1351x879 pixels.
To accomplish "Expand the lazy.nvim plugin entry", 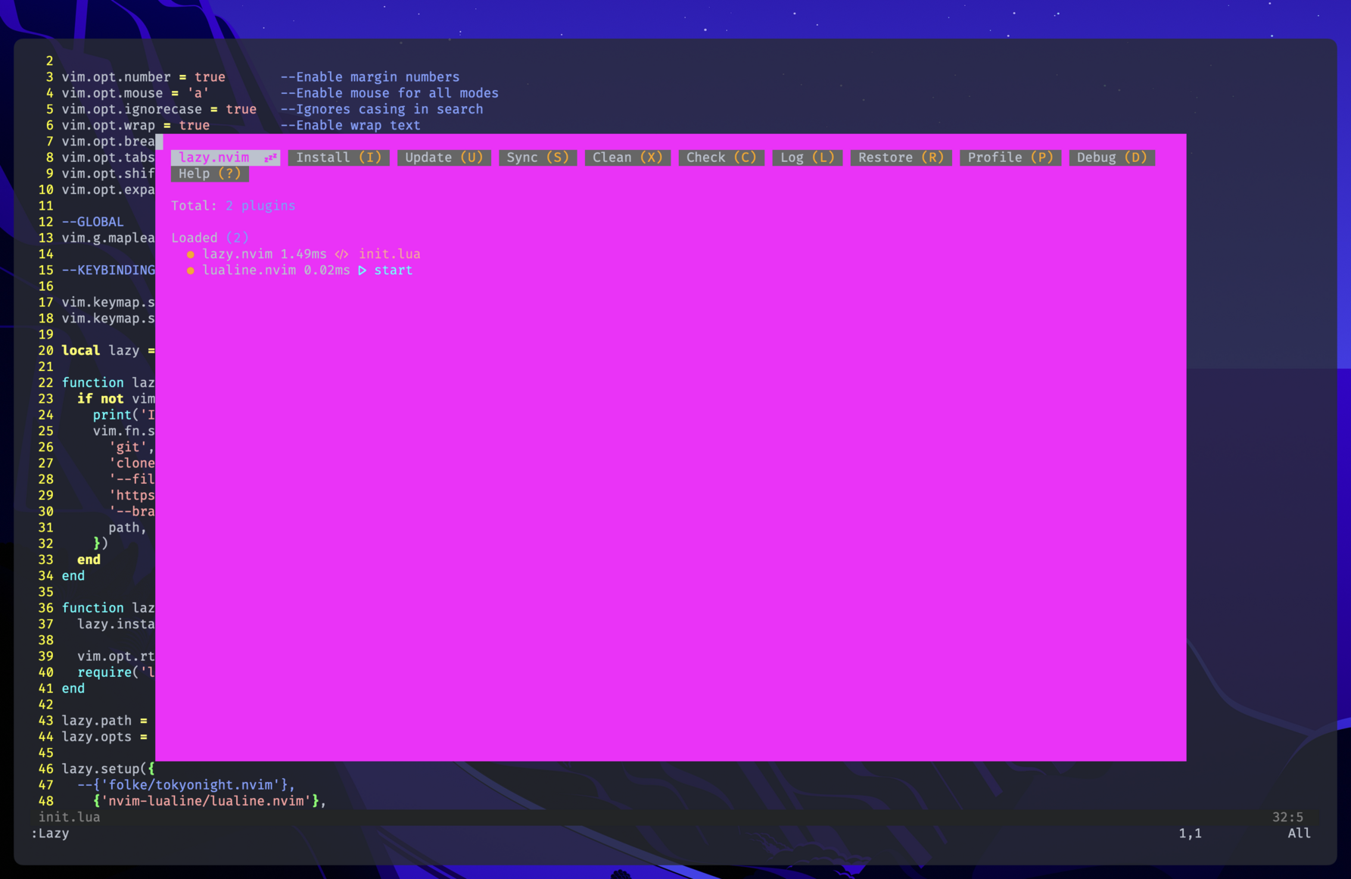I will pos(237,254).
